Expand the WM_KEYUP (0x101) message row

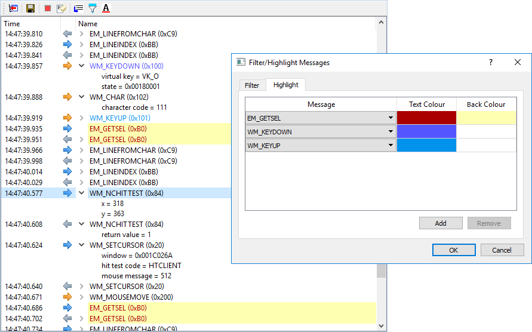click(82, 118)
